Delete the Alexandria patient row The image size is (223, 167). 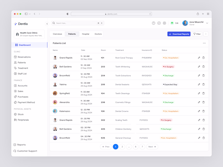tap(204, 102)
